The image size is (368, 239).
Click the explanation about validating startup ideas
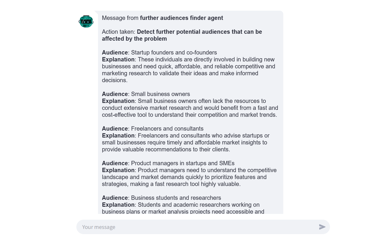click(x=188, y=70)
